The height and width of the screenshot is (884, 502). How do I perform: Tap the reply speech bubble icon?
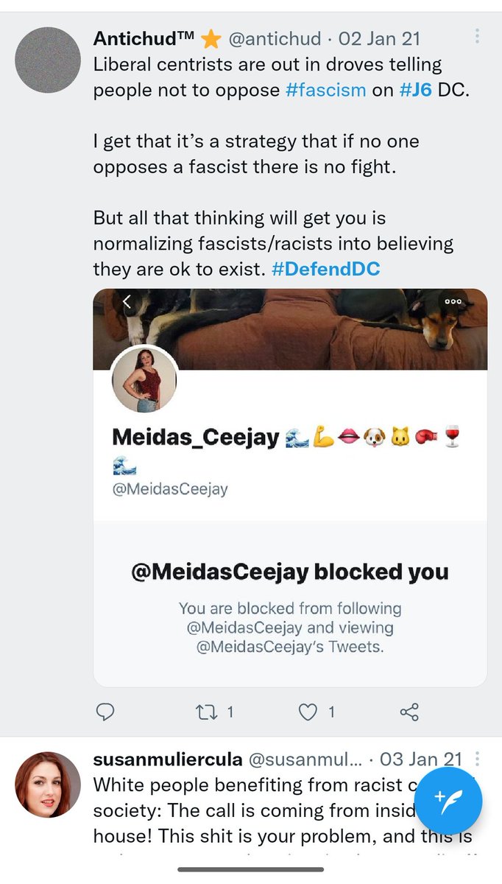(105, 712)
